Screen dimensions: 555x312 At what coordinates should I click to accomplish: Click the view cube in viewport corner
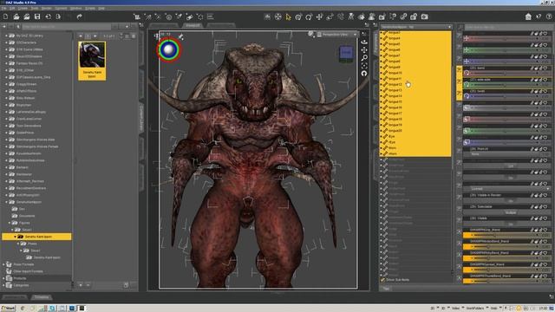pyautogui.click(x=346, y=54)
